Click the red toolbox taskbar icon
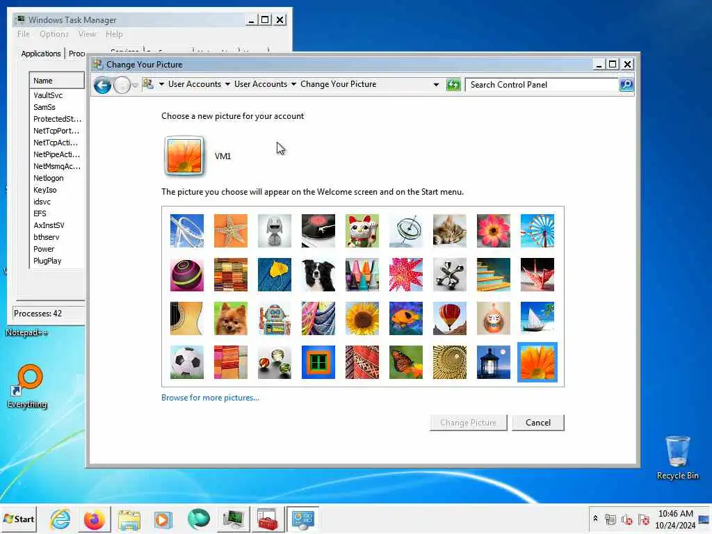 click(268, 519)
